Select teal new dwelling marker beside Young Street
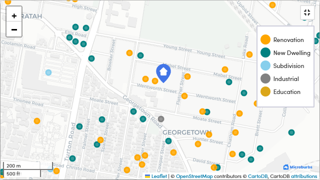 [140, 55]
